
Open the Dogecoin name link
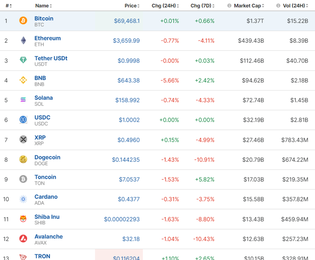pos(47,157)
